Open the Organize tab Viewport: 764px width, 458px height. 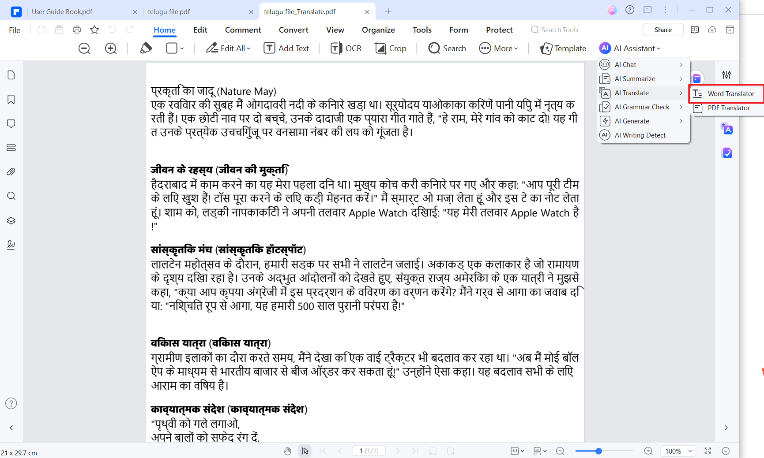[378, 30]
